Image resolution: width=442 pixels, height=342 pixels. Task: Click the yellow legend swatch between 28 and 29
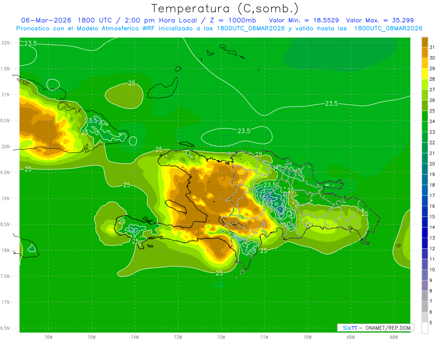[x=425, y=73]
